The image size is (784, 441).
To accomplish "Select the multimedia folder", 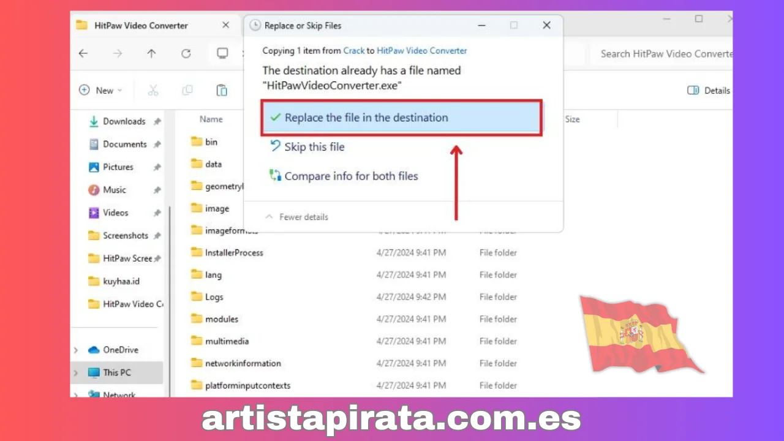I will coord(227,341).
